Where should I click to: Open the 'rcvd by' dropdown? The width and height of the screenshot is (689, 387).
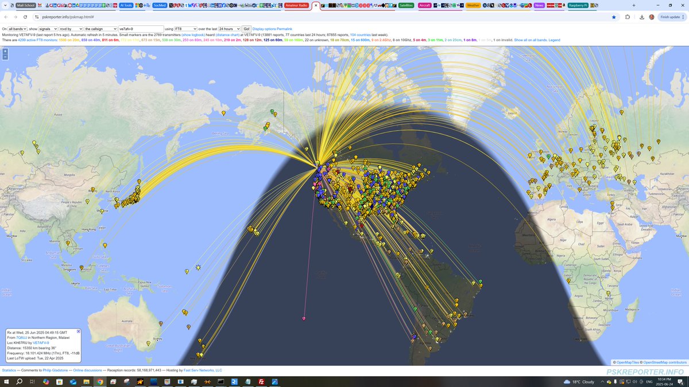coord(71,29)
